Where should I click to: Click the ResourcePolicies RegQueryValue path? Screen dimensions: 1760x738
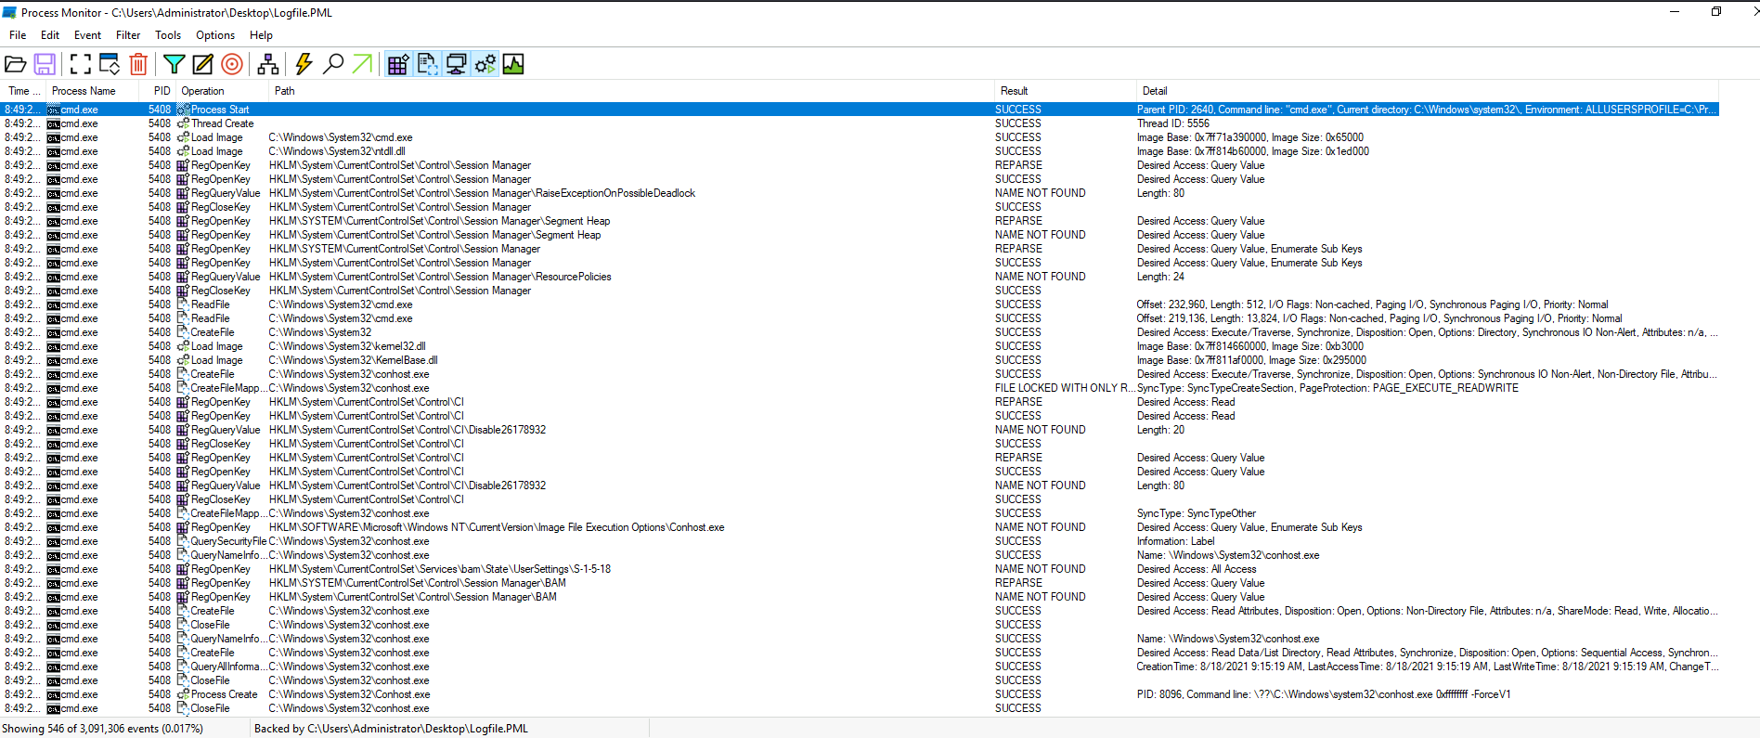point(440,277)
